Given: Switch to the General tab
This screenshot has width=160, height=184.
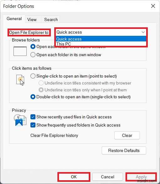Looking at the screenshot, I should click(14, 19).
